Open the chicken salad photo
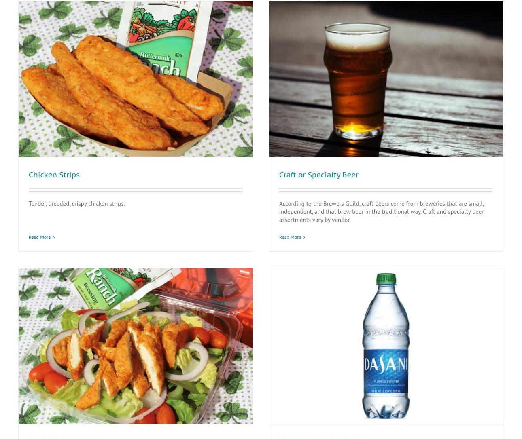The image size is (522, 439). click(136, 346)
